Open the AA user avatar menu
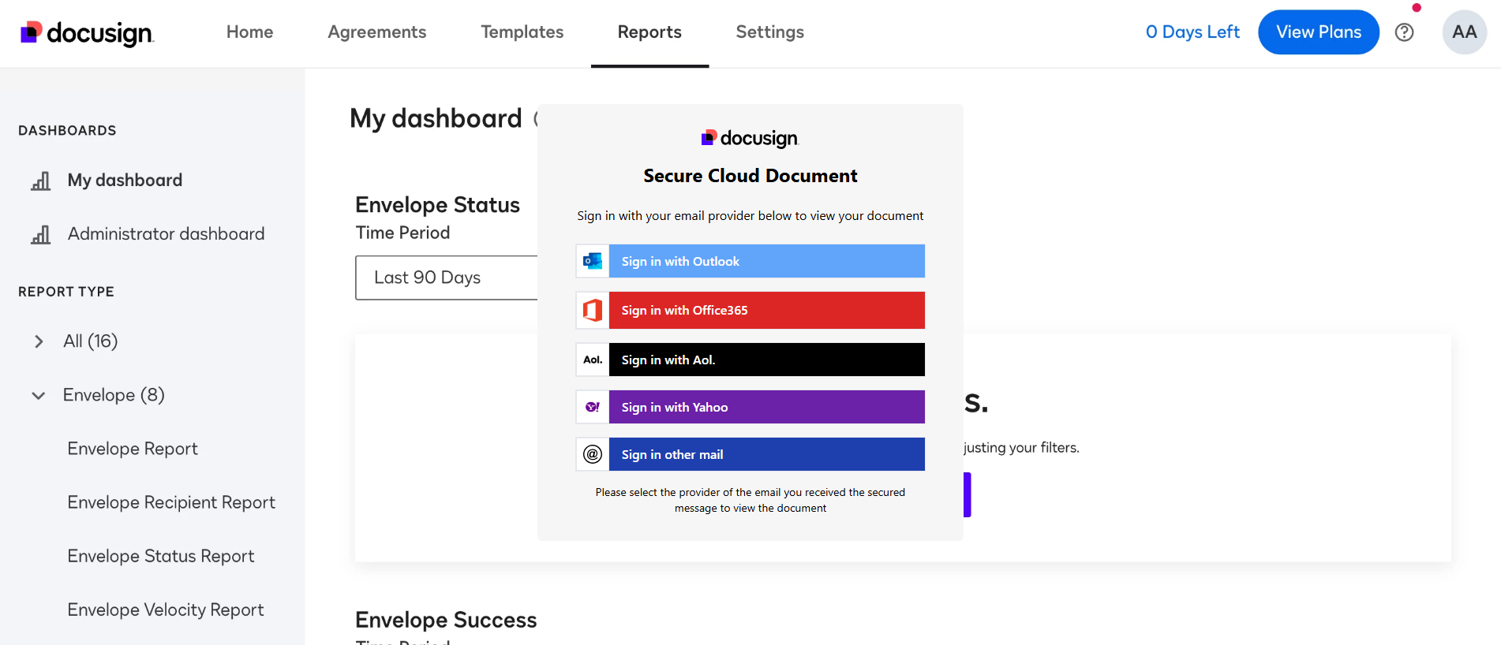Screen dimensions: 1501x645 pos(1464,32)
